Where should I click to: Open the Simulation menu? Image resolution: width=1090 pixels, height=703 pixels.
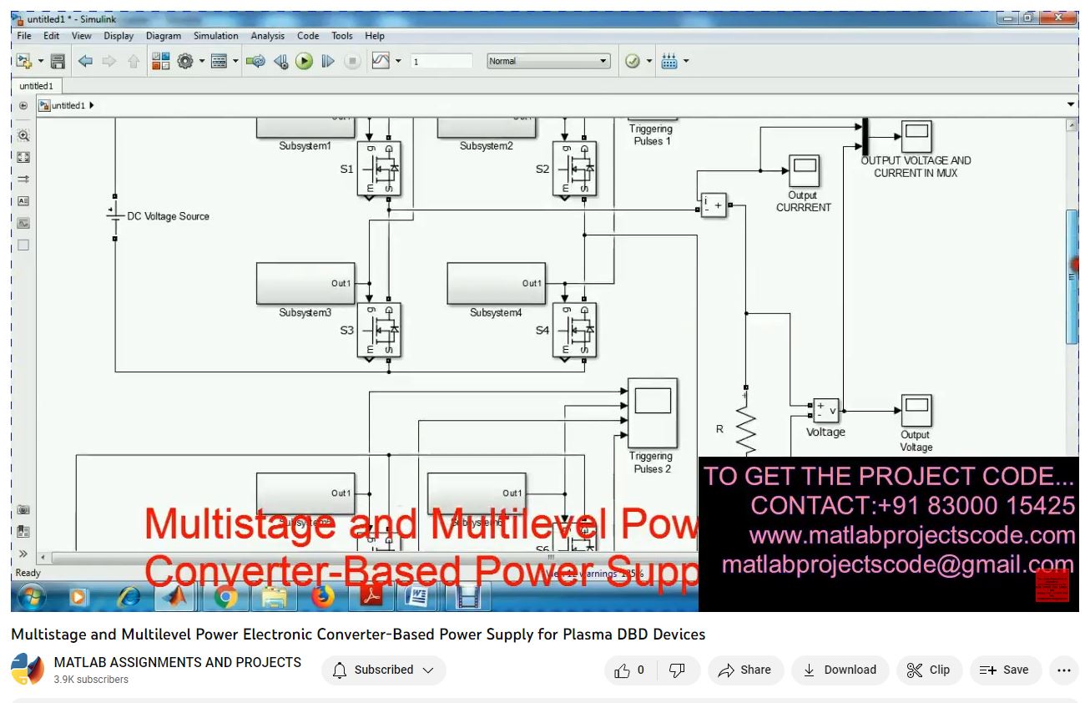coord(216,36)
